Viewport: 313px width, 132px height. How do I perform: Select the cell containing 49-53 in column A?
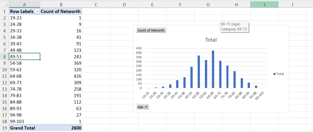(x=24, y=57)
